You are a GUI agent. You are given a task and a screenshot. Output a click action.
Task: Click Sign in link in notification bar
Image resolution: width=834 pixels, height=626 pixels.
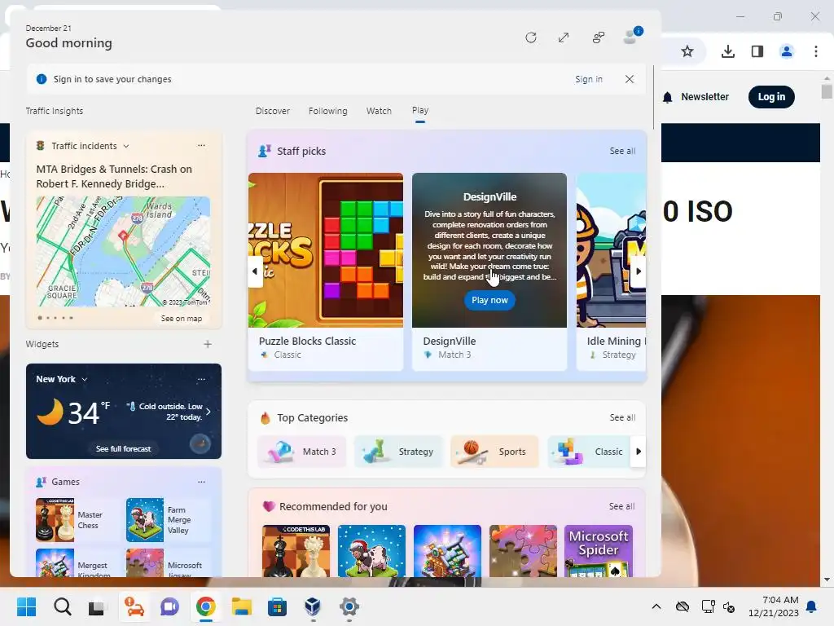pos(588,79)
